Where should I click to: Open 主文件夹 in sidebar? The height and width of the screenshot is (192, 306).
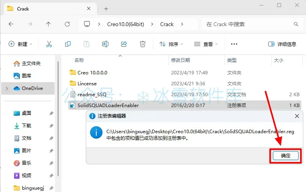coord(27,63)
